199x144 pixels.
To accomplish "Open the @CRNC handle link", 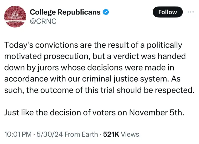I will coord(43,21).
